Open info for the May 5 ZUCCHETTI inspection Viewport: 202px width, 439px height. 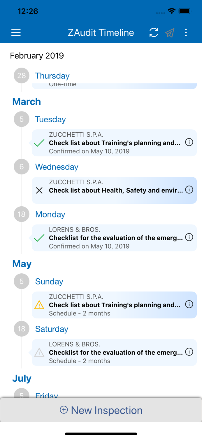tap(189, 305)
